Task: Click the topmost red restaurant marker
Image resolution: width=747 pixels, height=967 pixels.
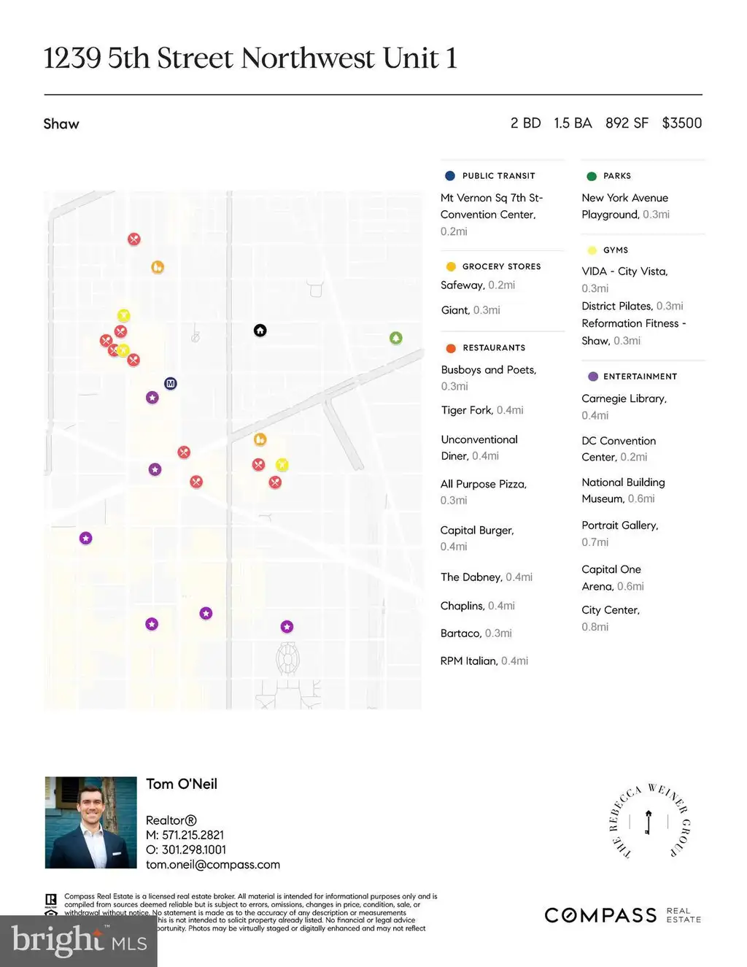Action: pos(133,239)
